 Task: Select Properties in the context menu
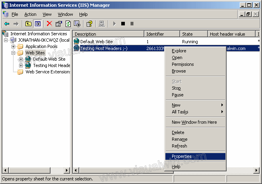(x=182, y=157)
